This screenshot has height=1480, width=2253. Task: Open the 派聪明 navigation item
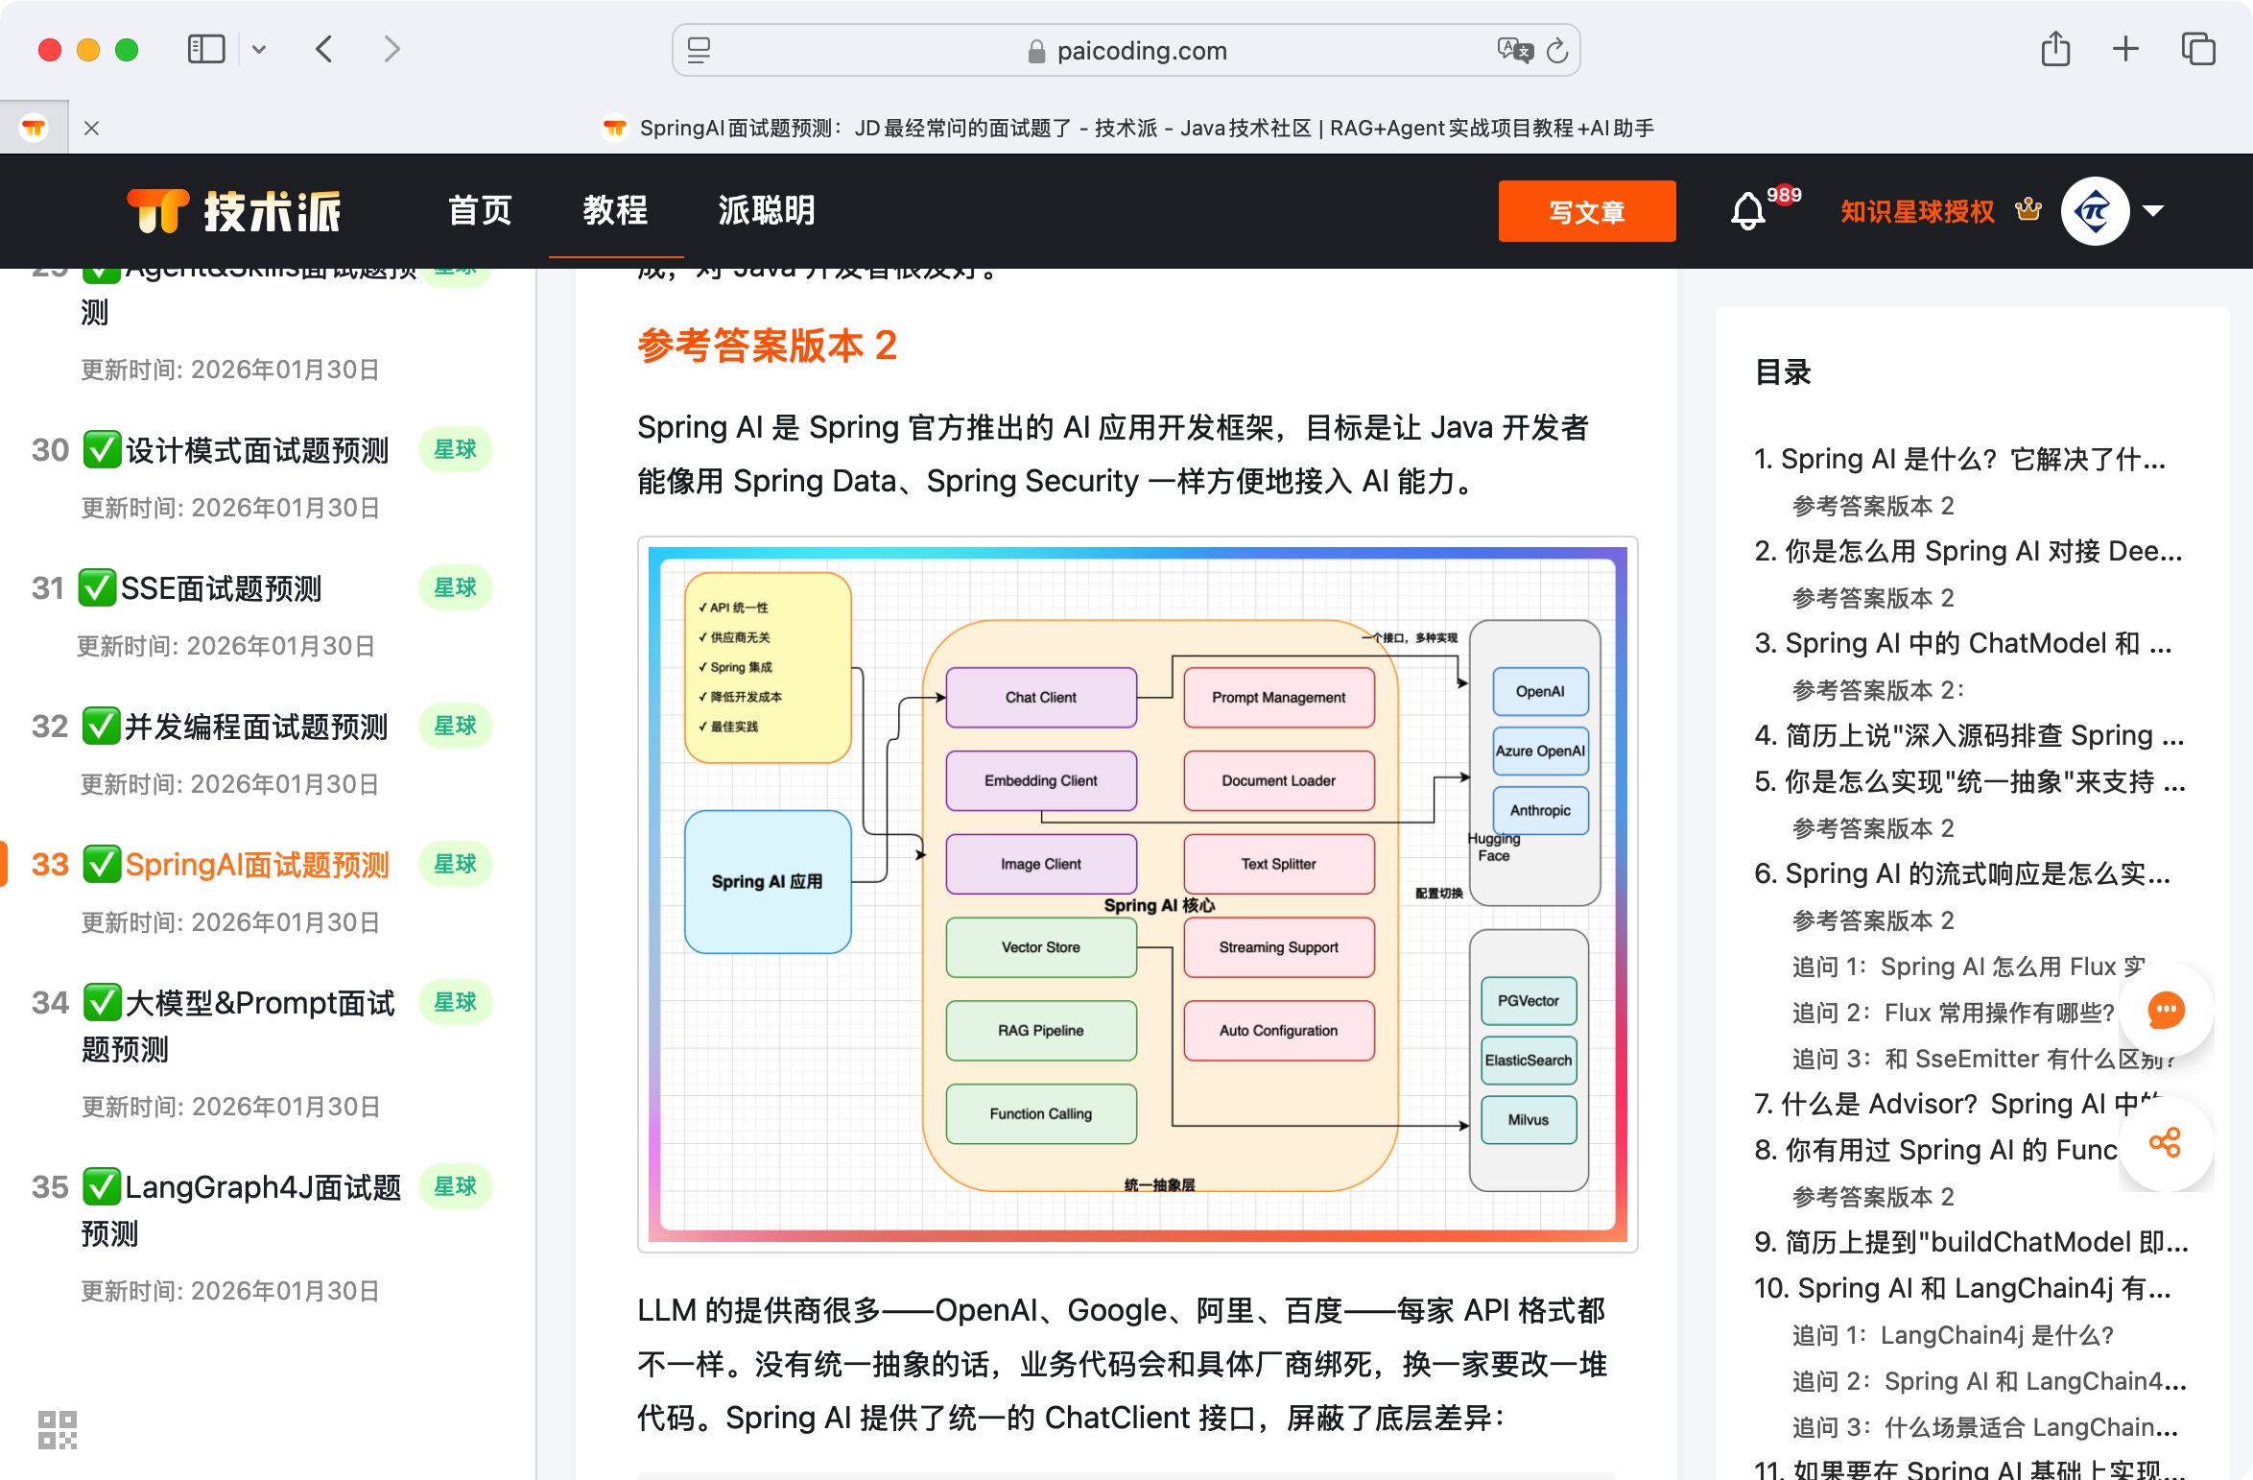click(766, 210)
